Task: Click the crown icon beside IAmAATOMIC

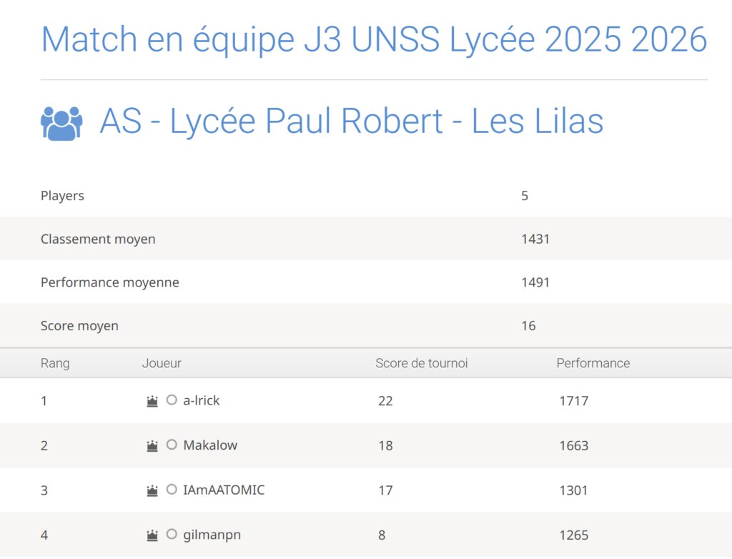Action: pos(152,490)
